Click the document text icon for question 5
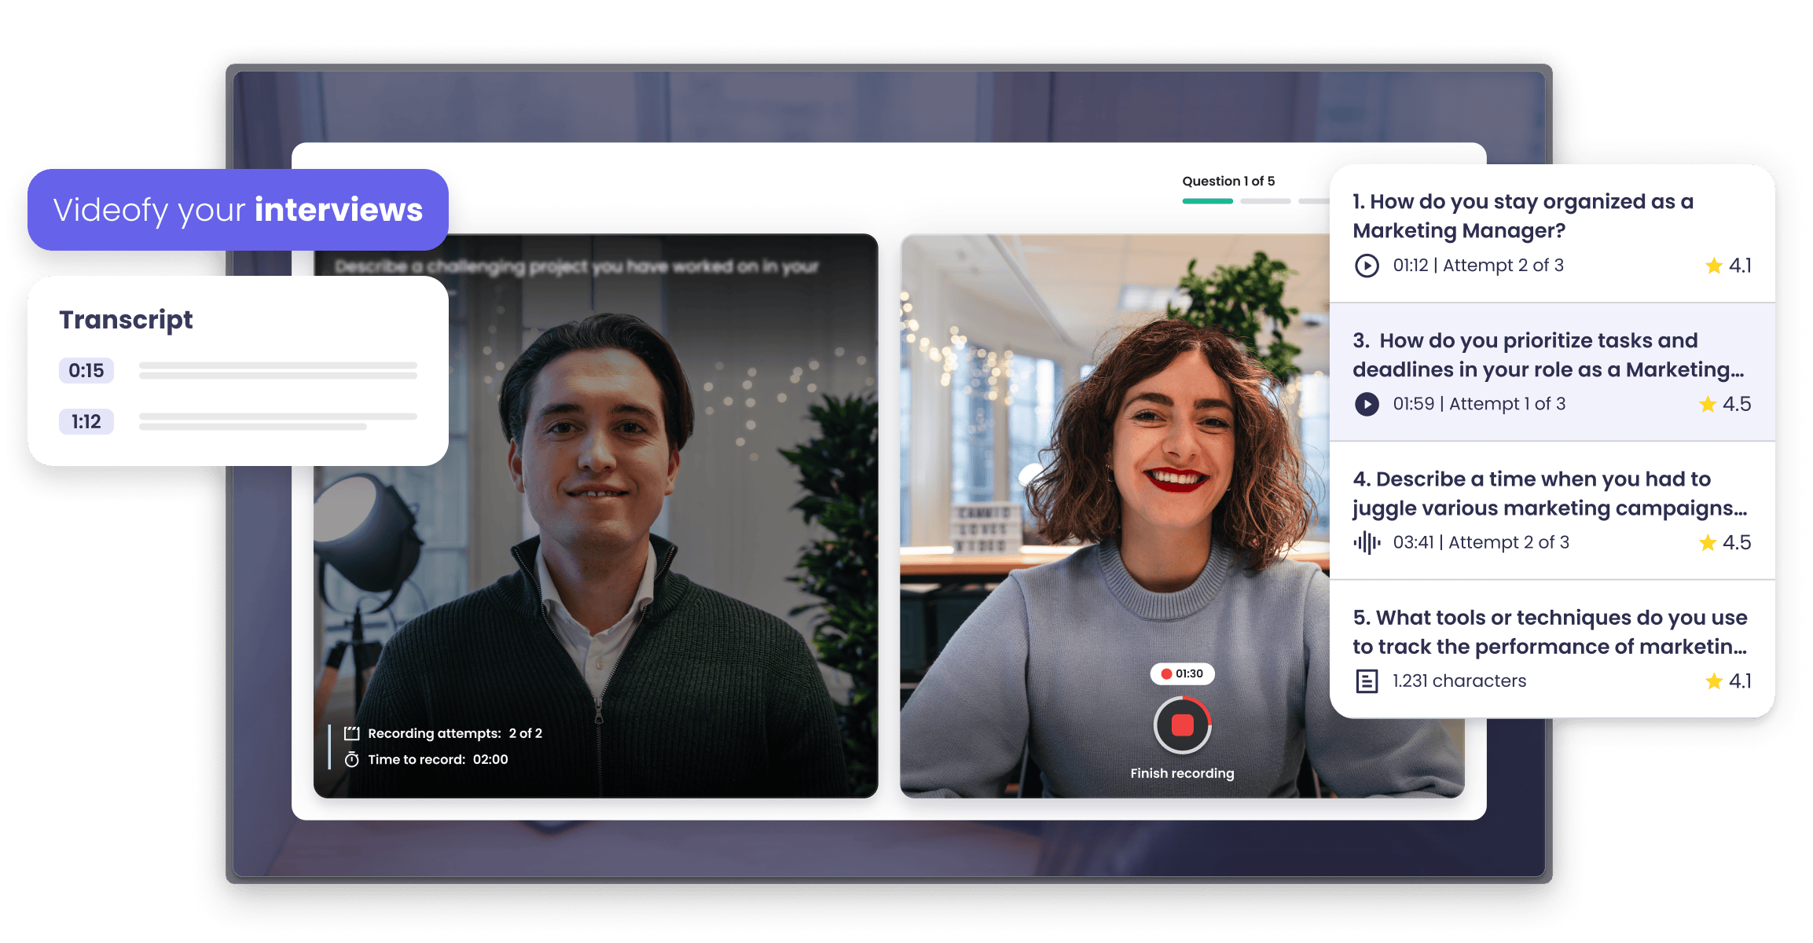 (1367, 681)
